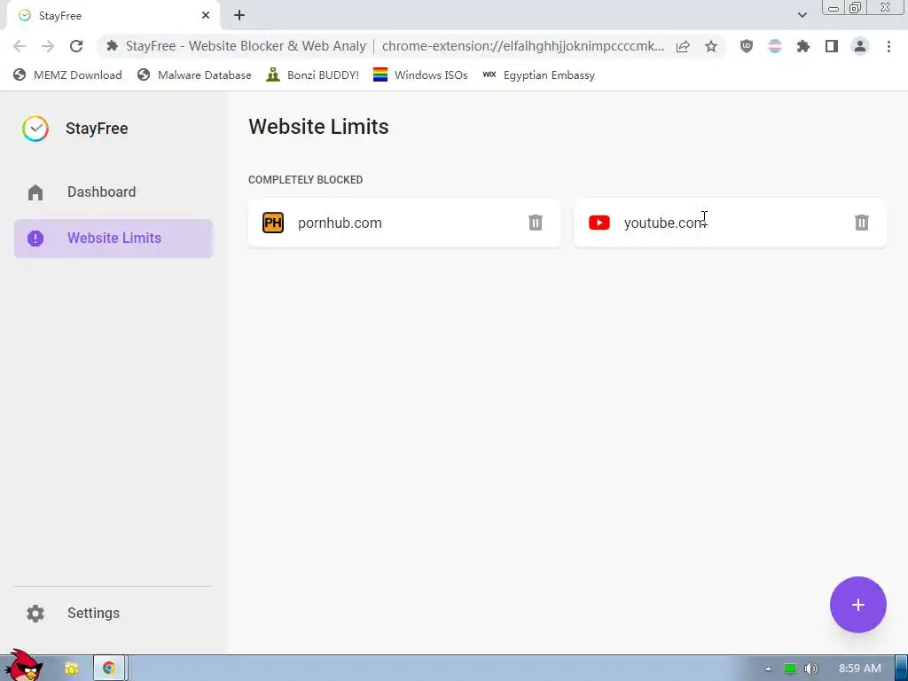Image resolution: width=908 pixels, height=681 pixels.
Task: Click the Website Limits alert icon
Action: pos(35,238)
